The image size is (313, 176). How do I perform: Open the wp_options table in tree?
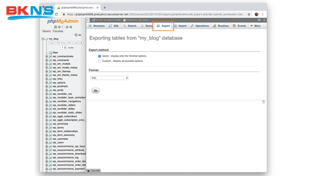(x=59, y=82)
